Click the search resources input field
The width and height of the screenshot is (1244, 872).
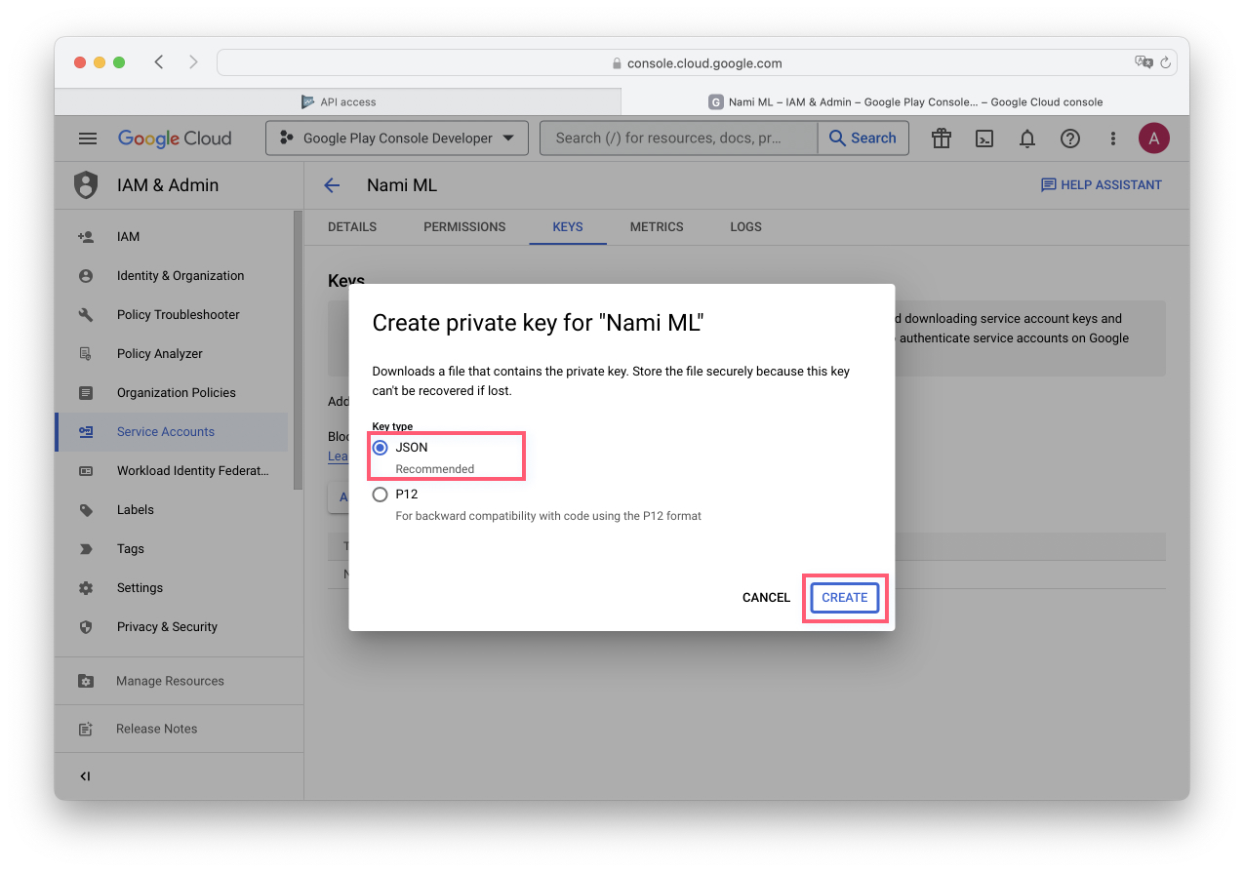coord(679,139)
